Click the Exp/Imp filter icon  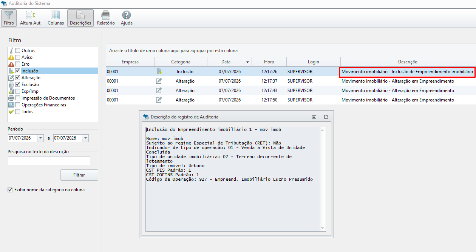tap(11, 91)
